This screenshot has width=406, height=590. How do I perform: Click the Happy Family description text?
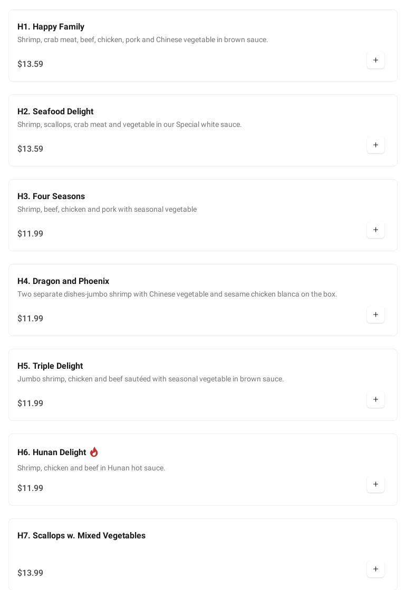(142, 40)
